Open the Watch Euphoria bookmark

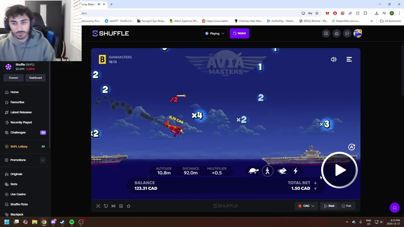184,21
